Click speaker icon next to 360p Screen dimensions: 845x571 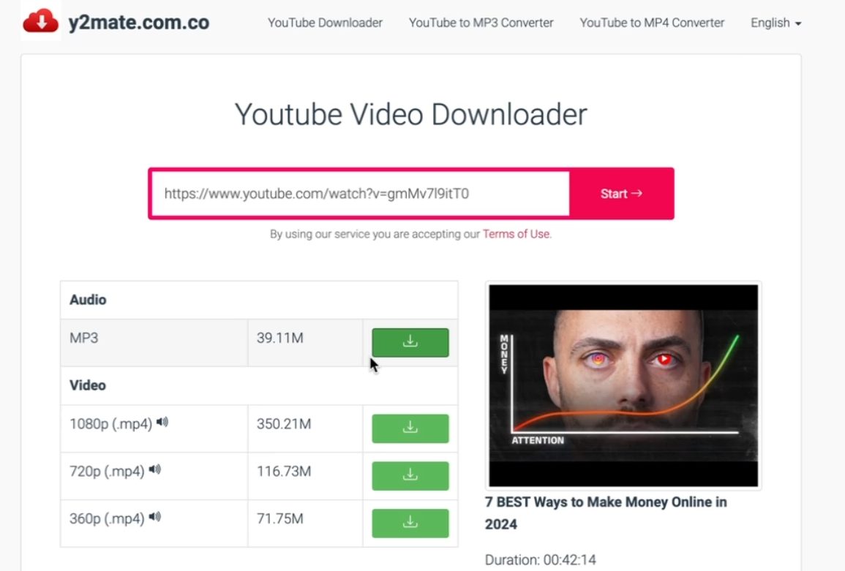click(155, 518)
